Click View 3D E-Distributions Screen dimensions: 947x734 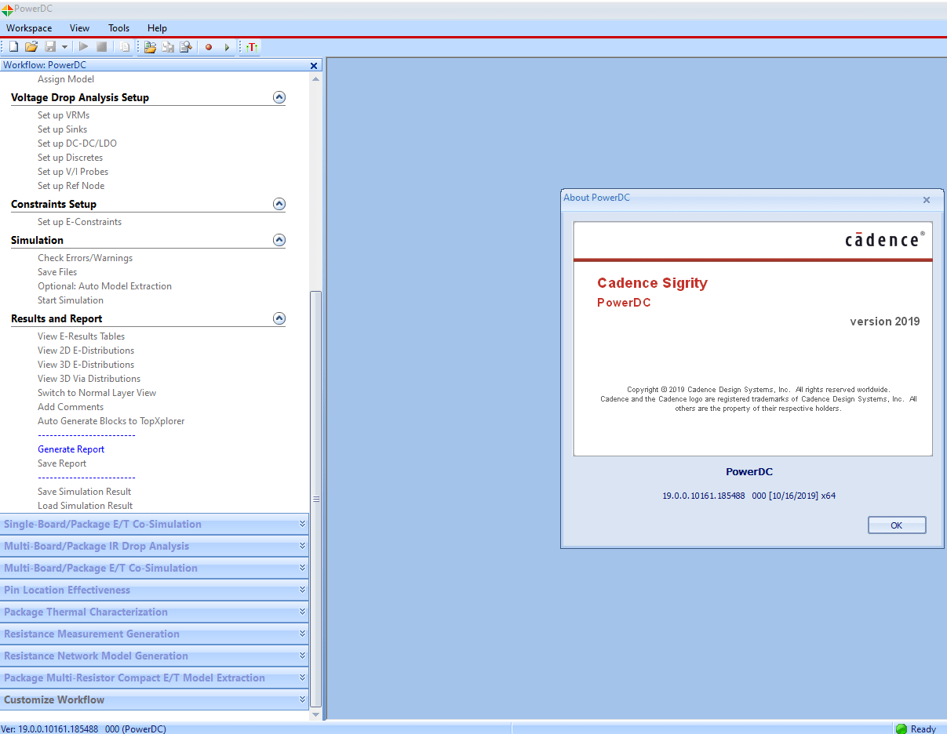pyautogui.click(x=86, y=365)
